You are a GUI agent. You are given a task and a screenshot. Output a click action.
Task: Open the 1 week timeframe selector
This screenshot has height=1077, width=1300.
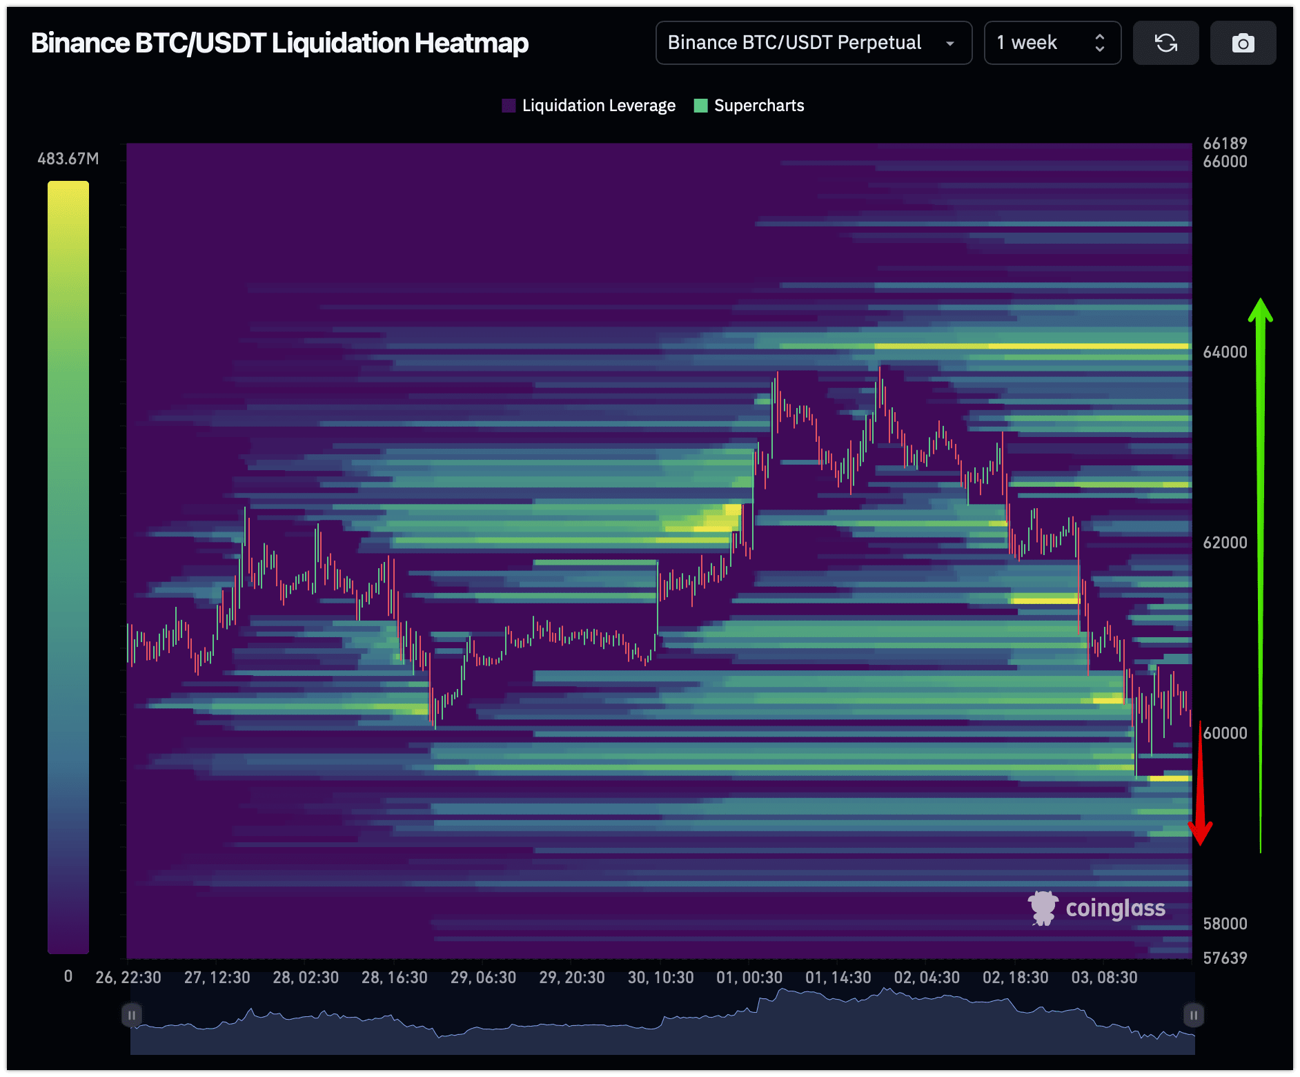click(x=1052, y=43)
